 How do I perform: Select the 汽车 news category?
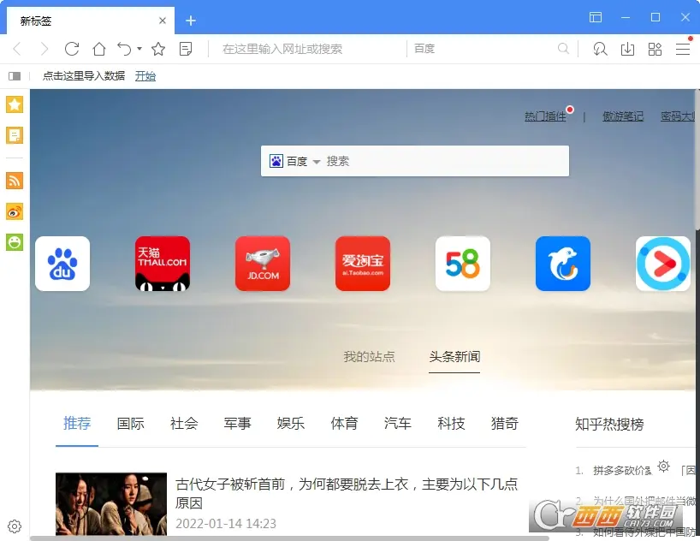[x=398, y=423]
